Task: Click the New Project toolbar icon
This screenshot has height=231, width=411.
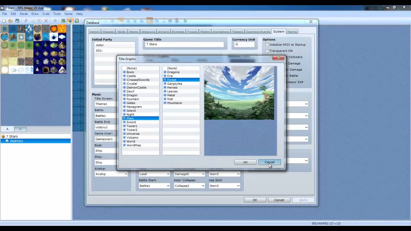Action: click(4, 21)
